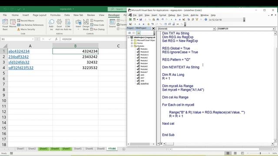
Task: Add a new sheet with plus button
Action: point(124,149)
